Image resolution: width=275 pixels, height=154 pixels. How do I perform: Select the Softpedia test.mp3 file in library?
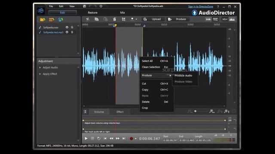[x=53, y=33]
